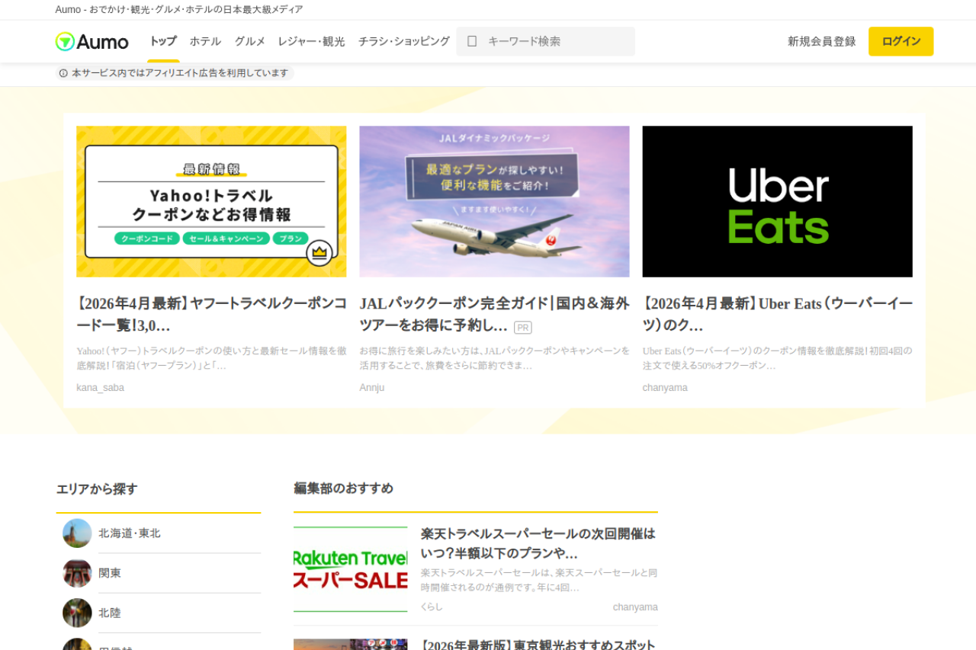The width and height of the screenshot is (976, 650).
Task: Open the 北海道・東北 area icon
Action: [77, 533]
